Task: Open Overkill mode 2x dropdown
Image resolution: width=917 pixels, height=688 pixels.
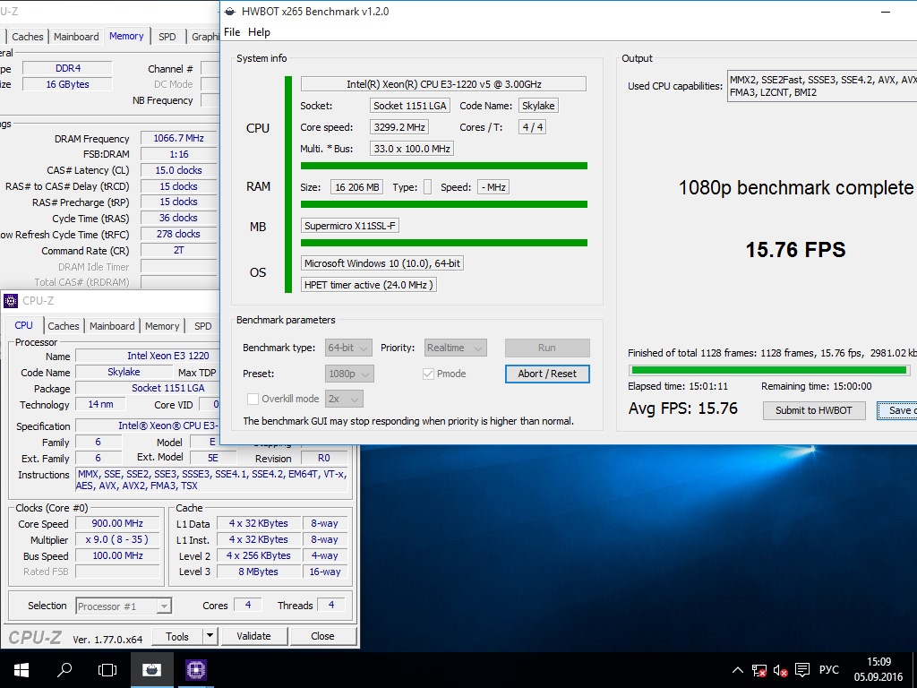Action: 345,399
